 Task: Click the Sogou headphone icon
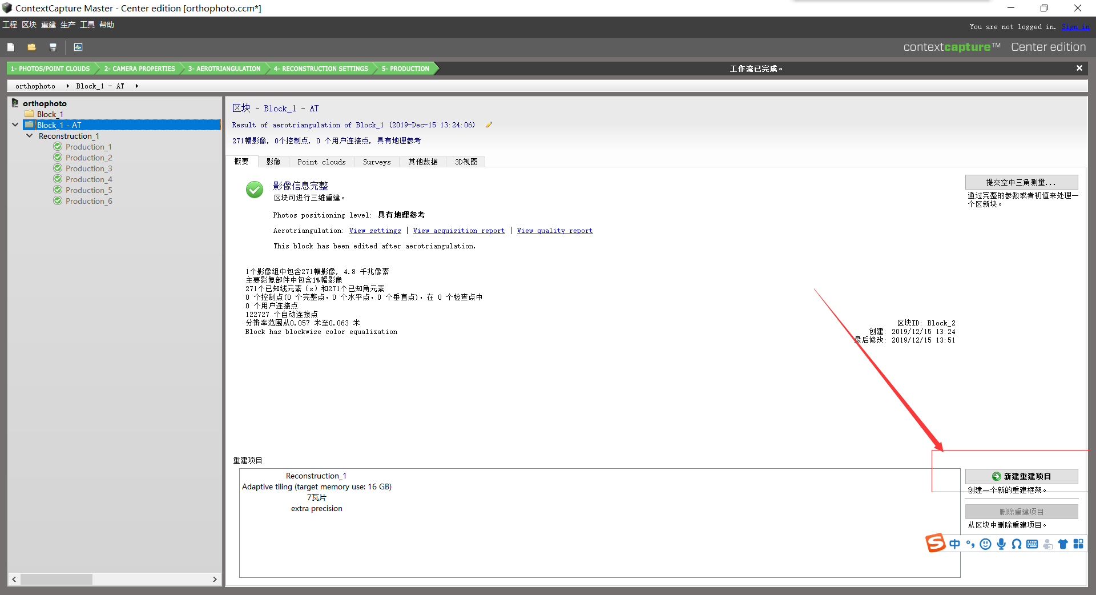(1017, 544)
